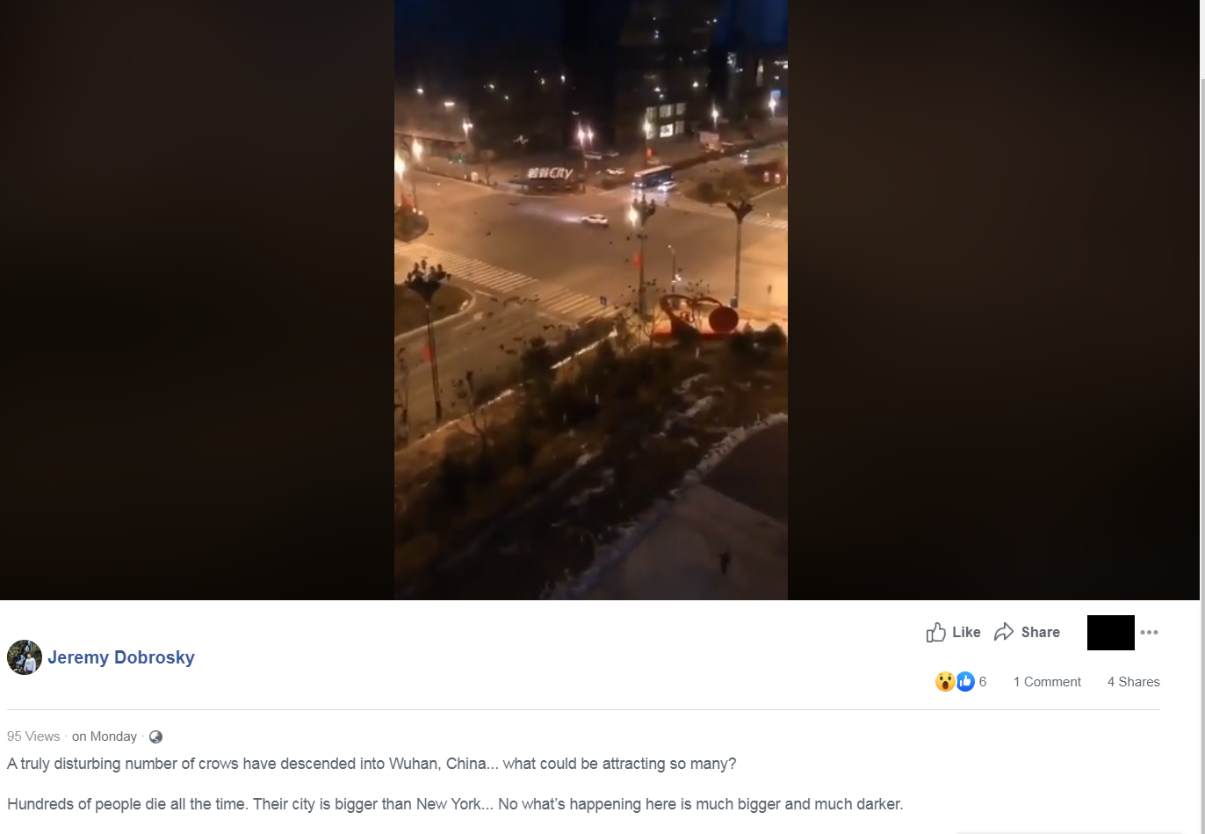The width and height of the screenshot is (1205, 834).
Task: Click the blue like reaction icon
Action: click(x=964, y=681)
